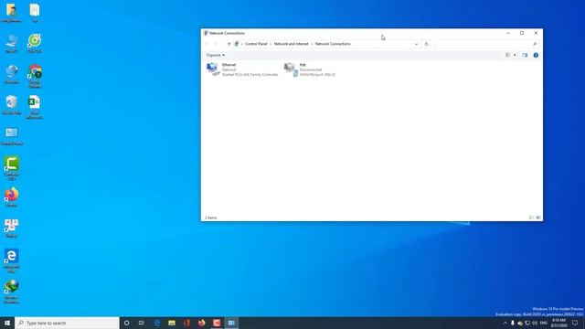Open the Internet Download Manager desktop shortcut

coord(12,292)
